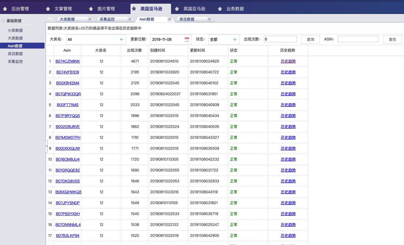Collapse the 基础数据 sidebar group
Viewport: 404px width, 245px height.
[3, 21]
